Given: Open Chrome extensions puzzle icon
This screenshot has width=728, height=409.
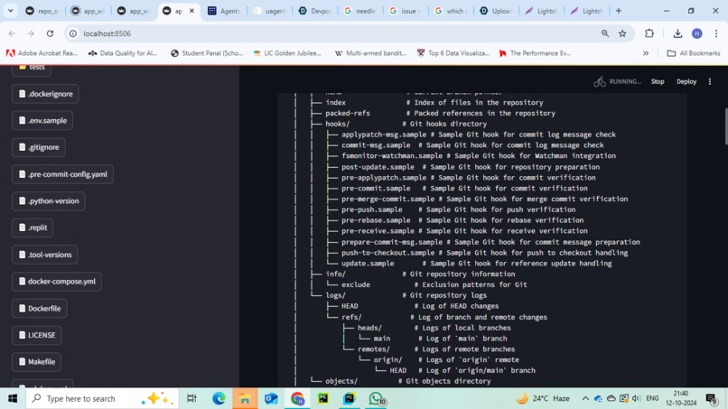Looking at the screenshot, I should pyautogui.click(x=649, y=33).
